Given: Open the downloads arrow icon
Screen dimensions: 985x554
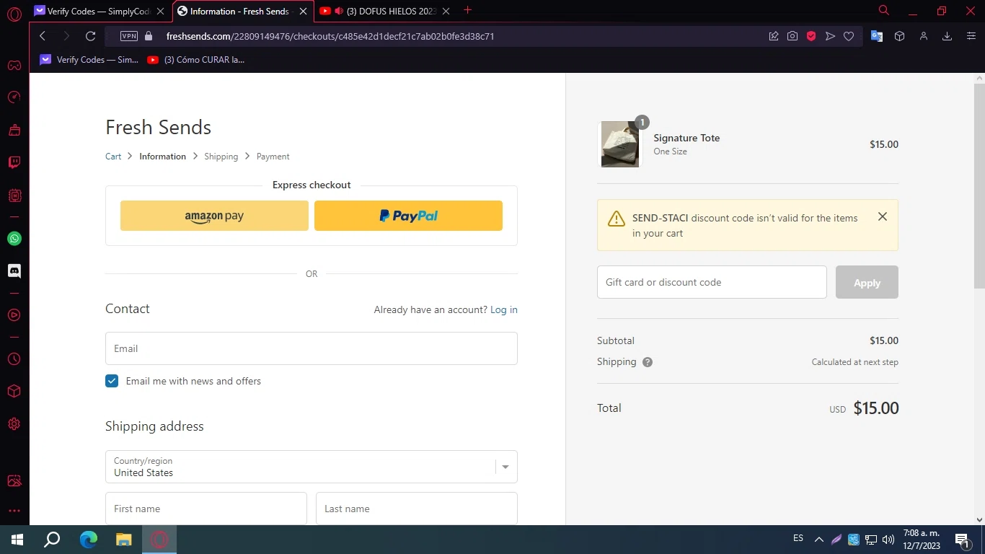Looking at the screenshot, I should [x=947, y=36].
